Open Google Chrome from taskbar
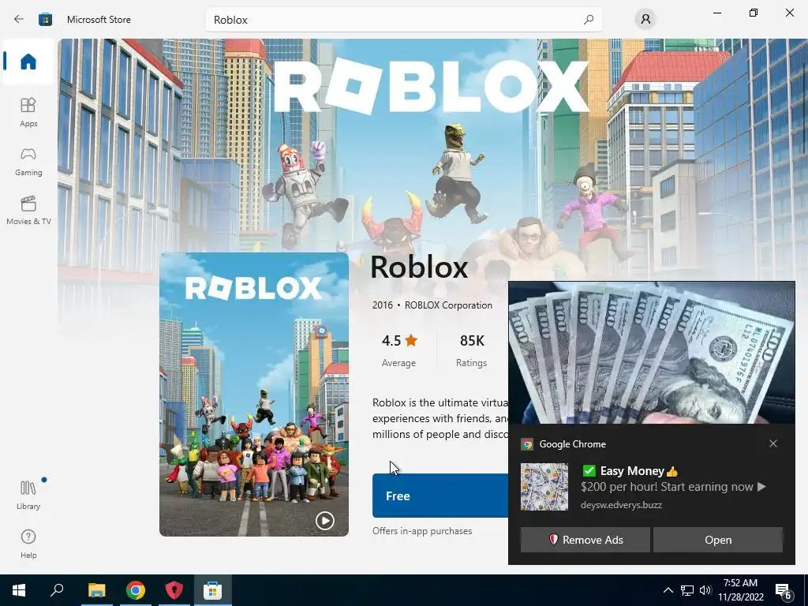Viewport: 808px width, 606px height. (x=136, y=590)
